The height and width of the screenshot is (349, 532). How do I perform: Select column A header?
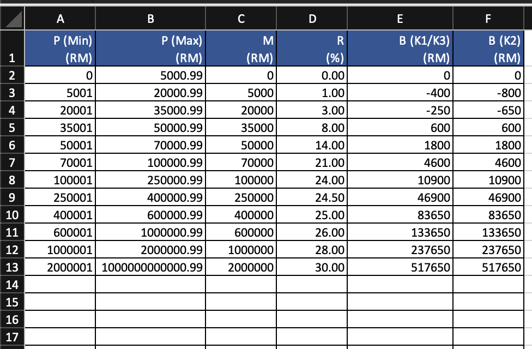(60, 19)
